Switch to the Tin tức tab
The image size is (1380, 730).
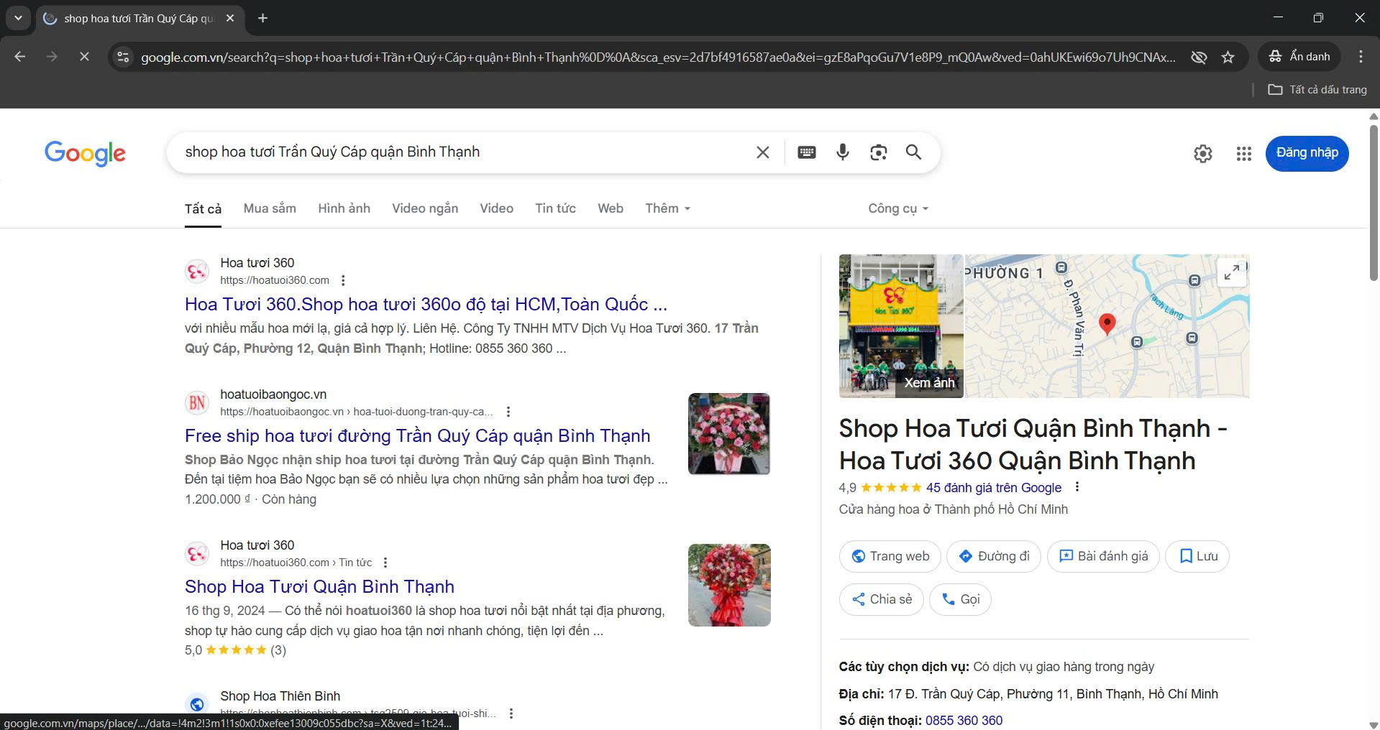(555, 208)
